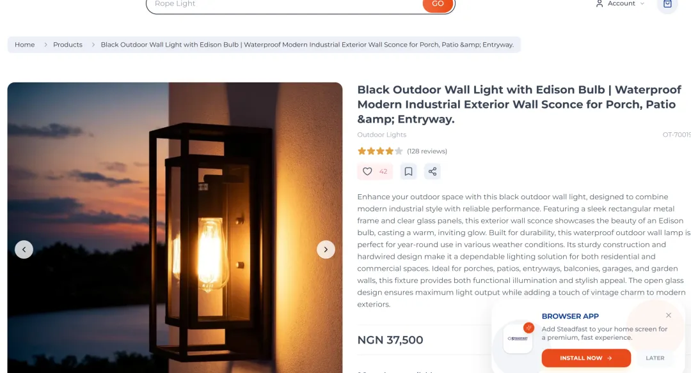Show next product image arrow

point(326,249)
